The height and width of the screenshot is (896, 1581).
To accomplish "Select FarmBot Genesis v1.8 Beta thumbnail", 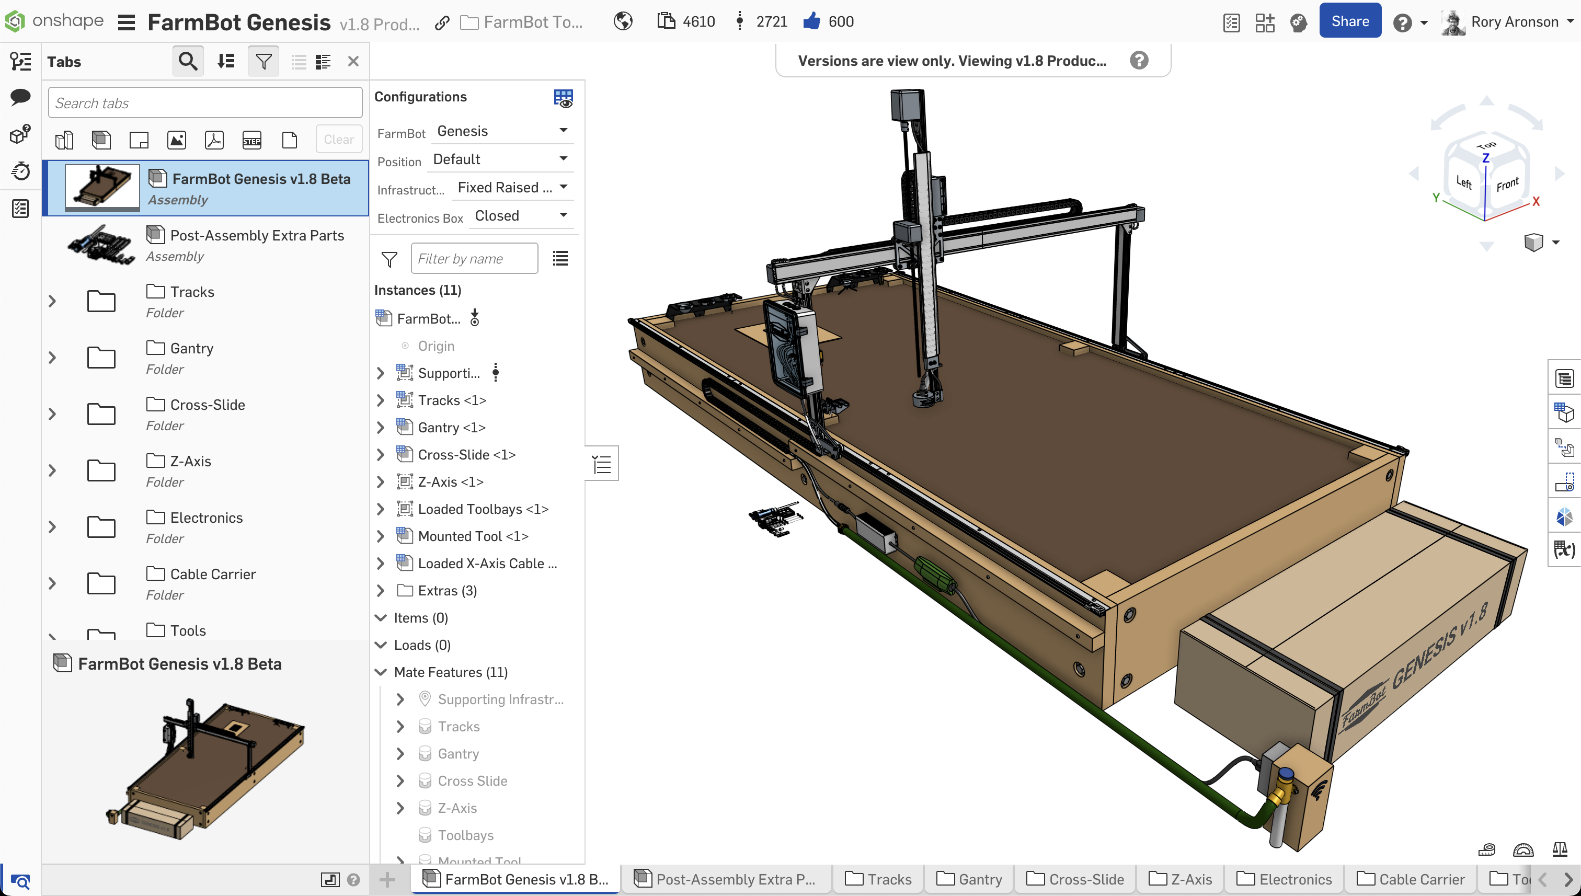I will [x=102, y=187].
